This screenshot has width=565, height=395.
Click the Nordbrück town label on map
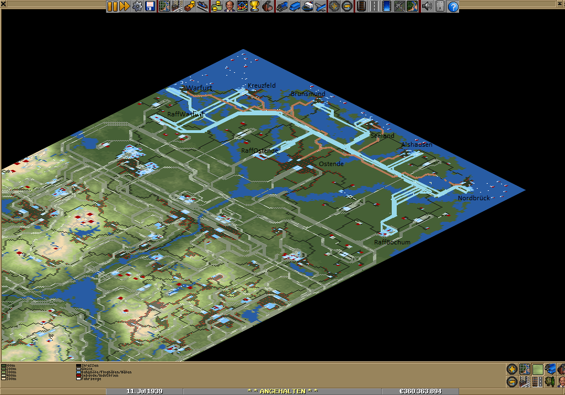tap(473, 198)
